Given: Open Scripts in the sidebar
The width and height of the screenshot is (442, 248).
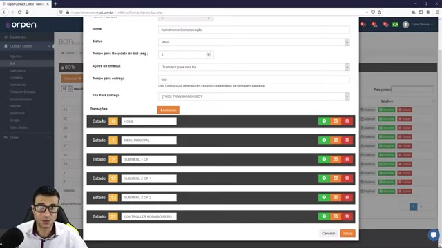Looking at the screenshot, I should [x=15, y=121].
